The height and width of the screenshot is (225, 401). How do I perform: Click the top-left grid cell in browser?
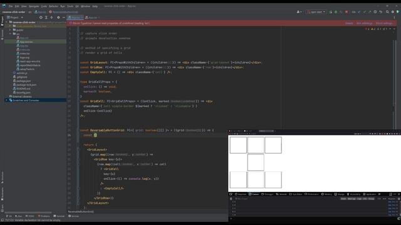pos(238,145)
